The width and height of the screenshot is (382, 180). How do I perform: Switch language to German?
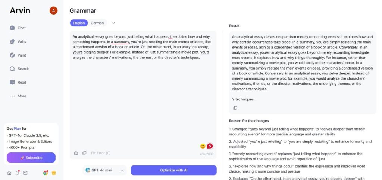coord(97,23)
